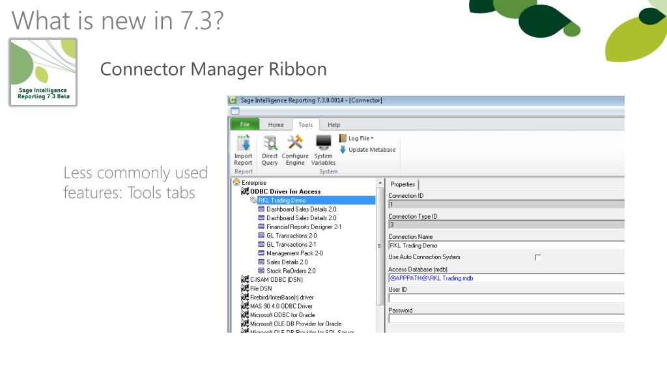Screen dimensions: 667x375
Task: Click the Management Pack 2-0 icon
Action: click(x=262, y=253)
